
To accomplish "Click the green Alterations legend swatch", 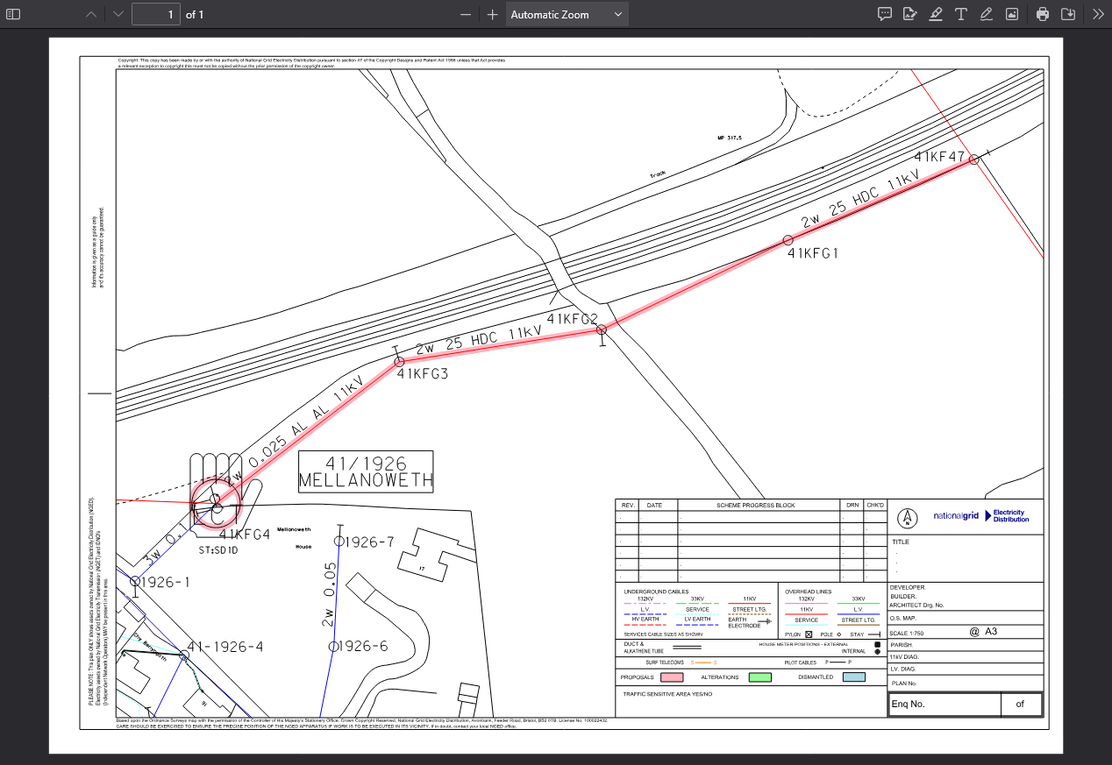I will click(760, 677).
